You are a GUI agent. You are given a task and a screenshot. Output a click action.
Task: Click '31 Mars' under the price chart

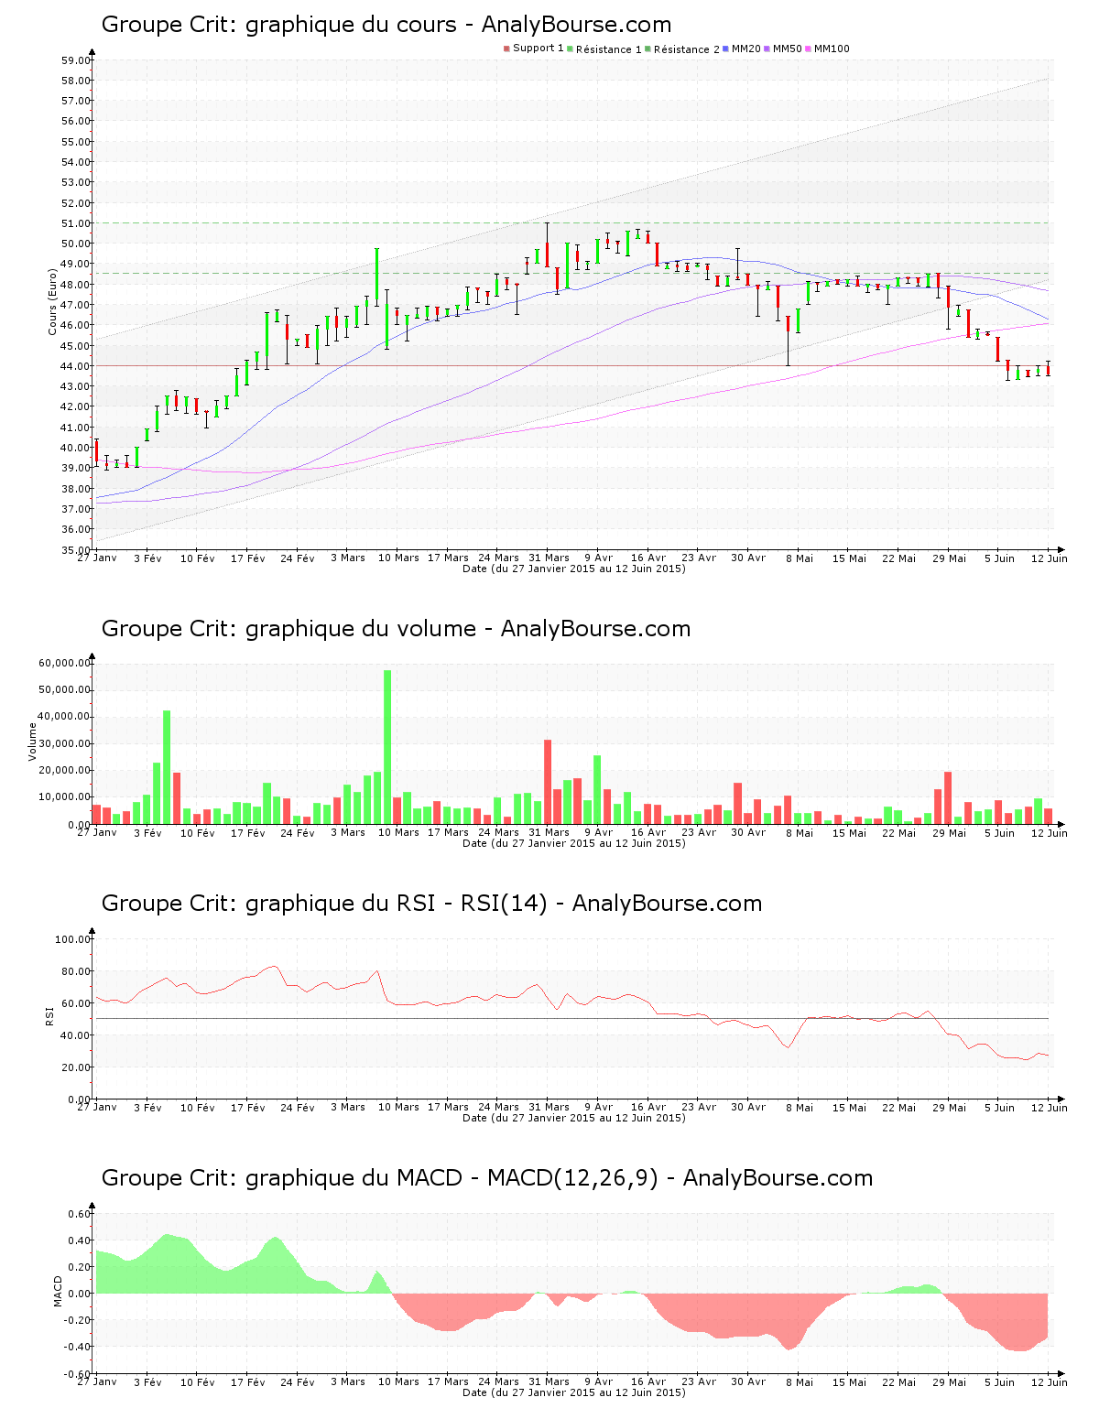click(x=549, y=558)
